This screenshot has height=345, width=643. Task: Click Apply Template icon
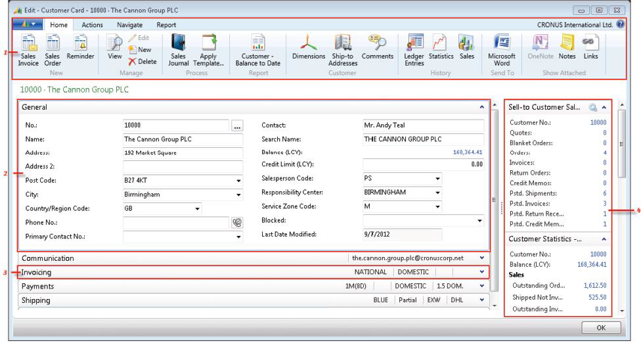208,50
